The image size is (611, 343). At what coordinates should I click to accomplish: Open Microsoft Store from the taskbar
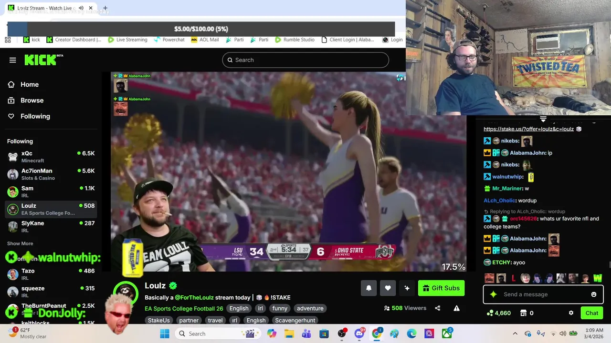324,333
